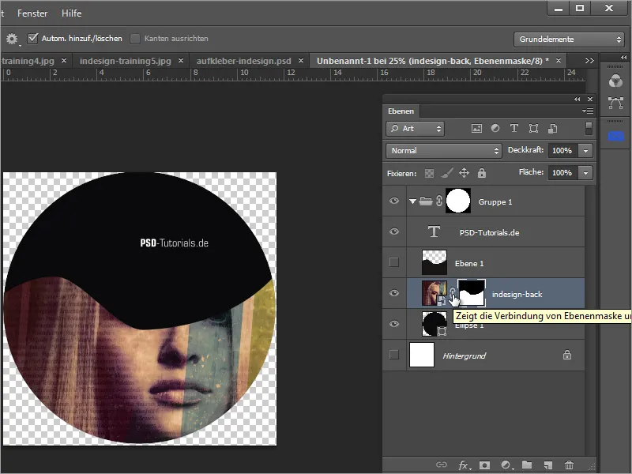Filter layers by pixel image icon
Screen dimensions: 632x474
[x=476, y=129]
